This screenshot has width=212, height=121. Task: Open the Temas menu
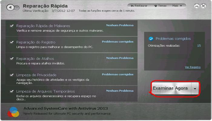click(x=160, y=6)
